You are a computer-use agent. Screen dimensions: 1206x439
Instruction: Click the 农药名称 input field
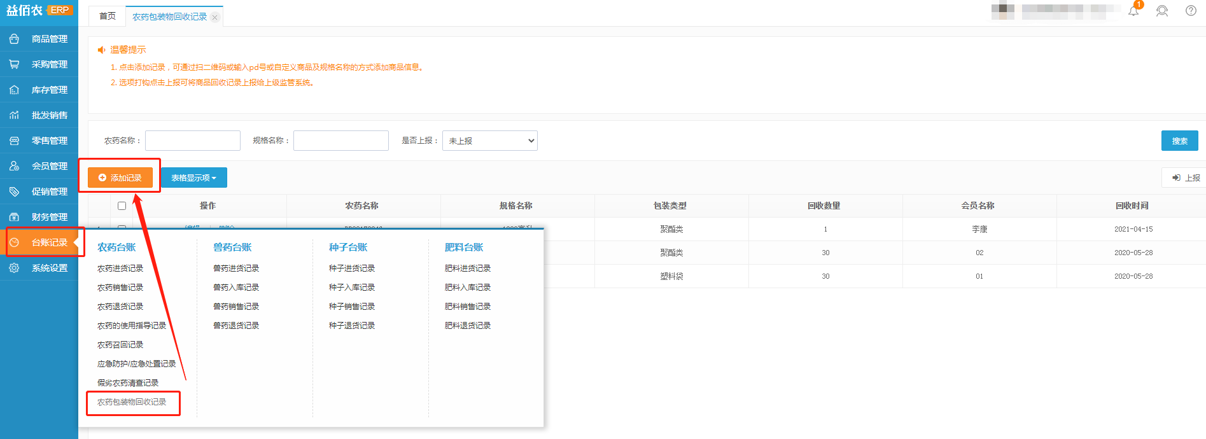coord(193,141)
